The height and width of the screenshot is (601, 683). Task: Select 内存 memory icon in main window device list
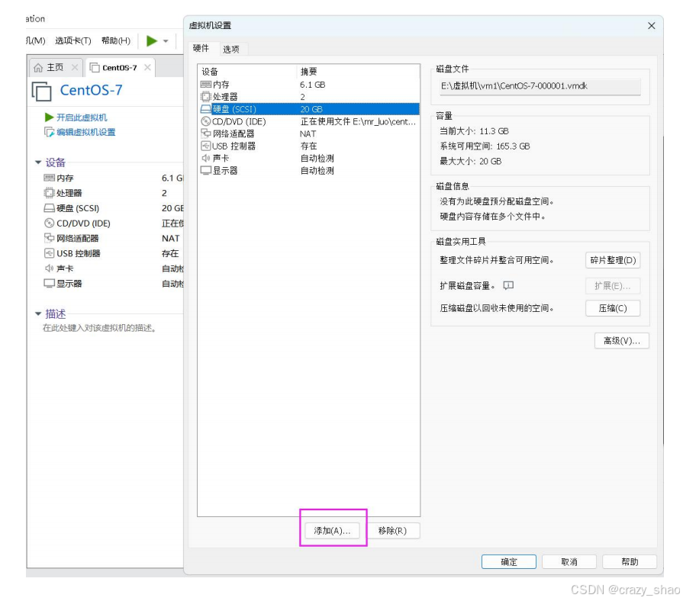[49, 178]
